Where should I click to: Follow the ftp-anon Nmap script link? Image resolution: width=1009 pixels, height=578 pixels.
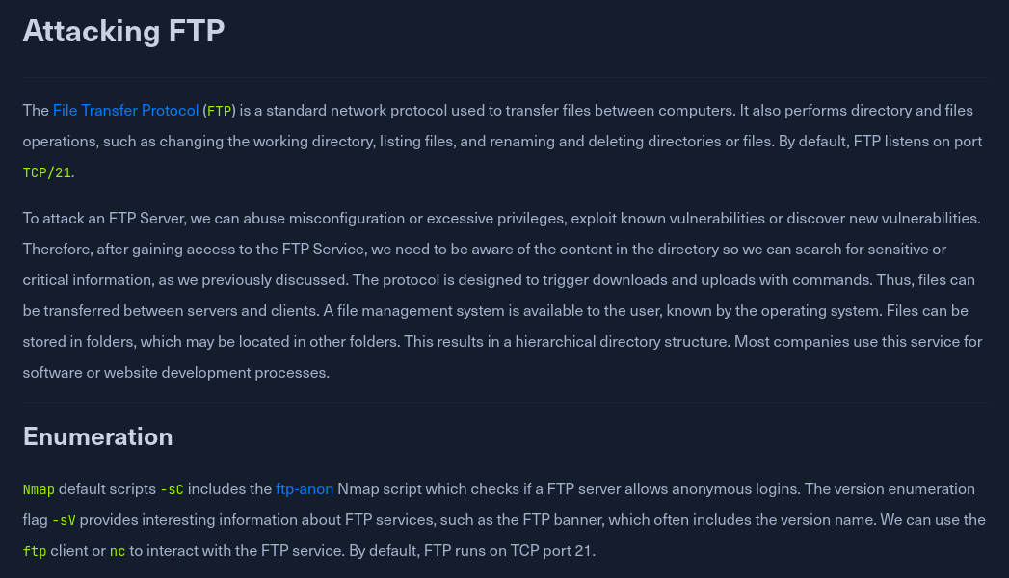305,489
